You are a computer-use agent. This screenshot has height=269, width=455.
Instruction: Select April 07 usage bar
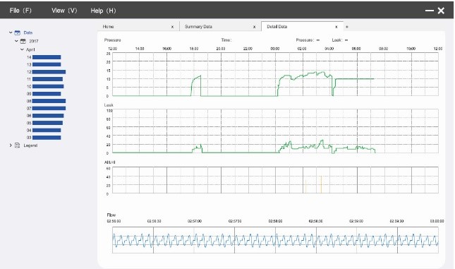pyautogui.click(x=49, y=108)
